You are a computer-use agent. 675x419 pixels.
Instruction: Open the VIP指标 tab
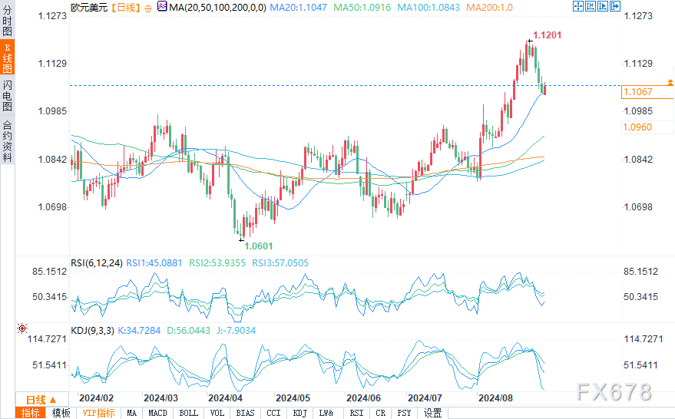tap(98, 413)
